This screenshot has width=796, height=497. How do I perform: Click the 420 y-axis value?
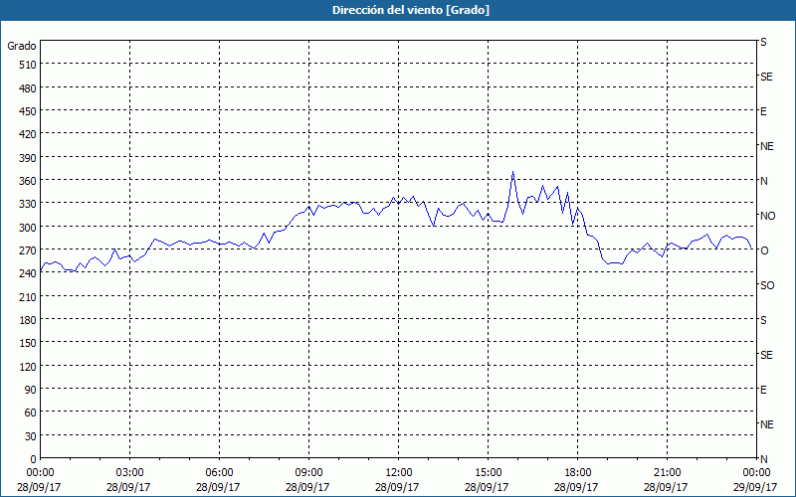[28, 134]
